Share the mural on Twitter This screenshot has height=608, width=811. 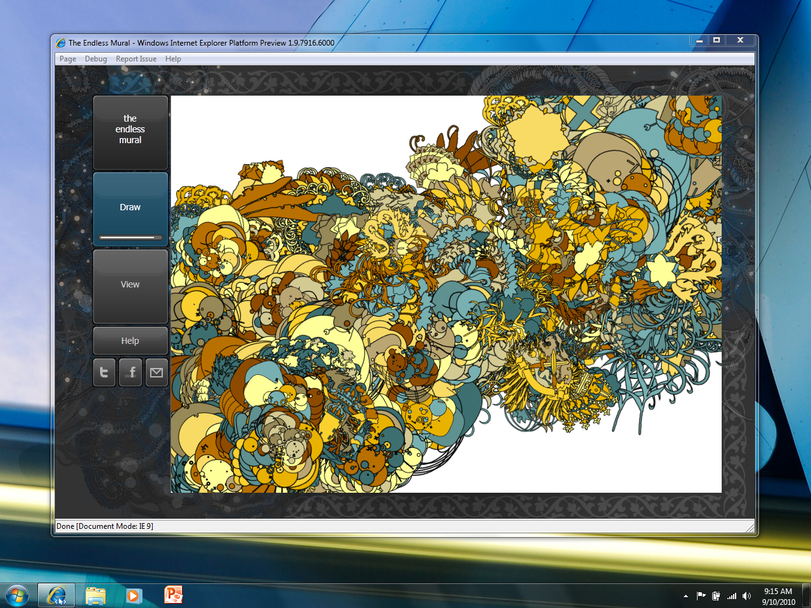pos(105,372)
